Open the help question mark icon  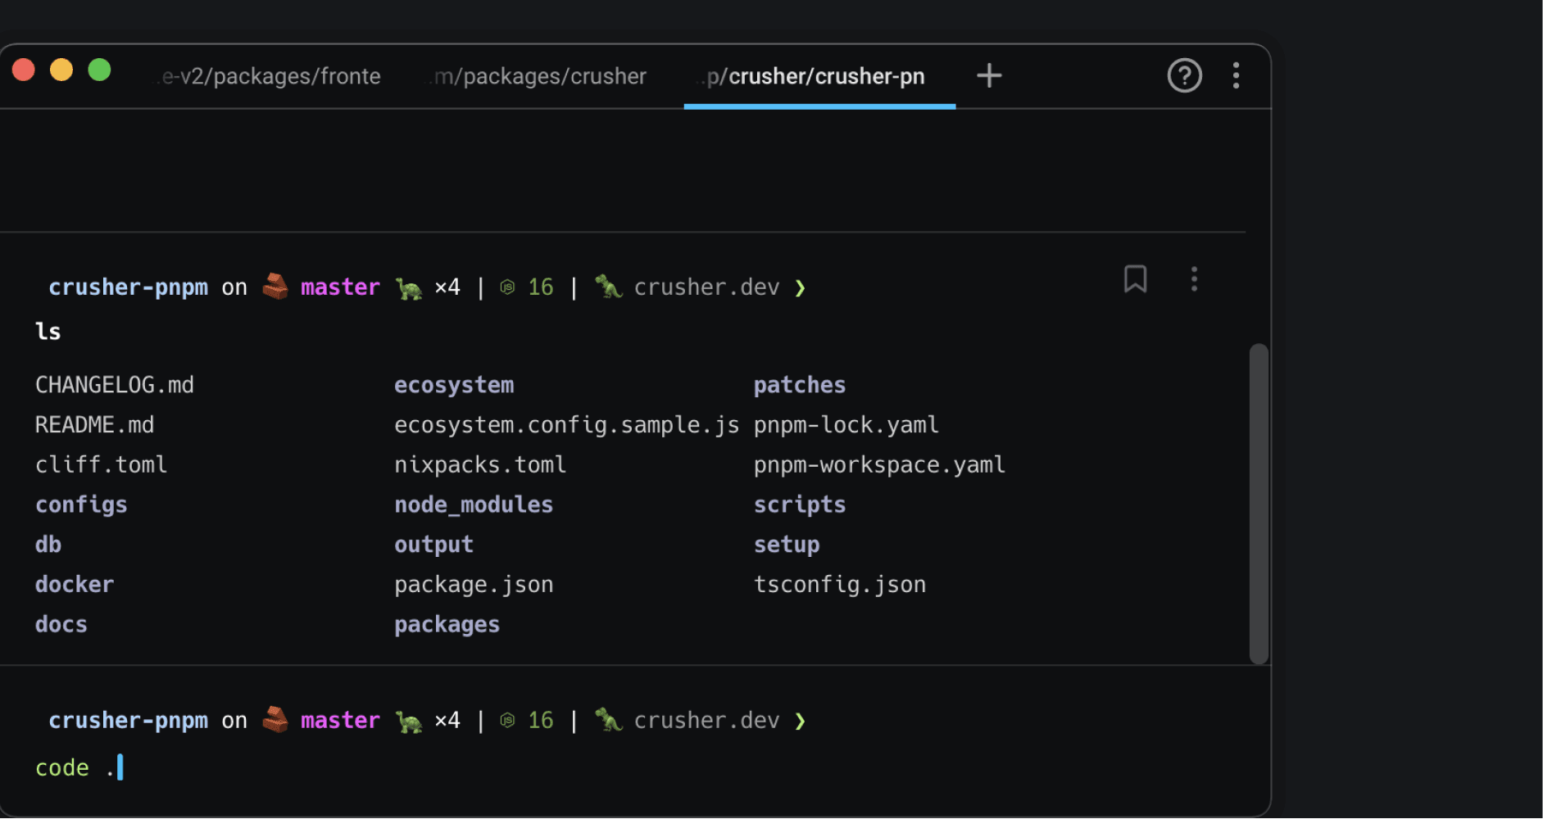pyautogui.click(x=1183, y=75)
